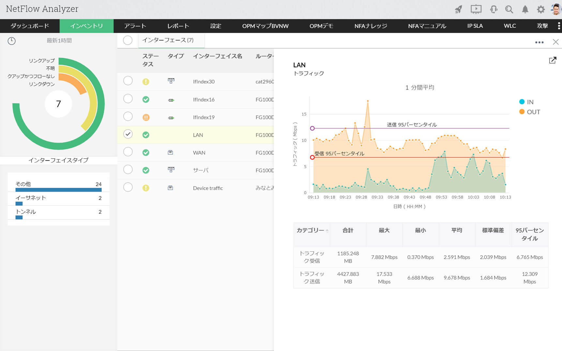Toggle the OUT series legend swatch
The height and width of the screenshot is (351, 562).
coord(522,112)
